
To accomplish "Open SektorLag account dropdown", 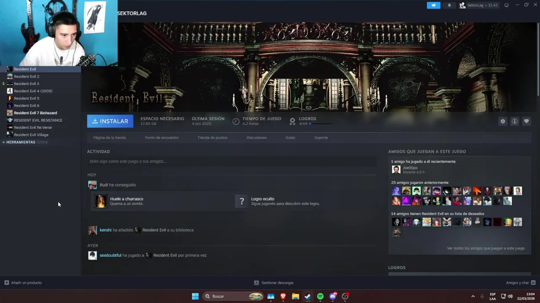I will (x=478, y=5).
